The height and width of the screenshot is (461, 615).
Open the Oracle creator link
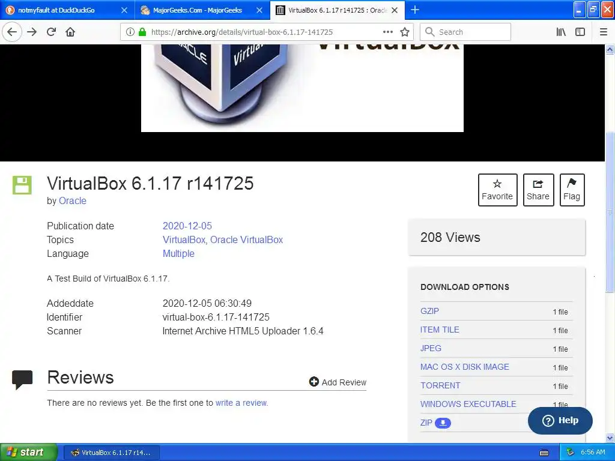click(x=73, y=200)
